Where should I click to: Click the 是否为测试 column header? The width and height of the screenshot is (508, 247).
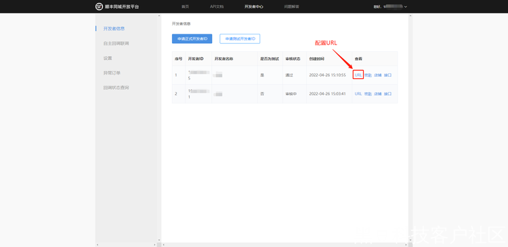pyautogui.click(x=270, y=59)
